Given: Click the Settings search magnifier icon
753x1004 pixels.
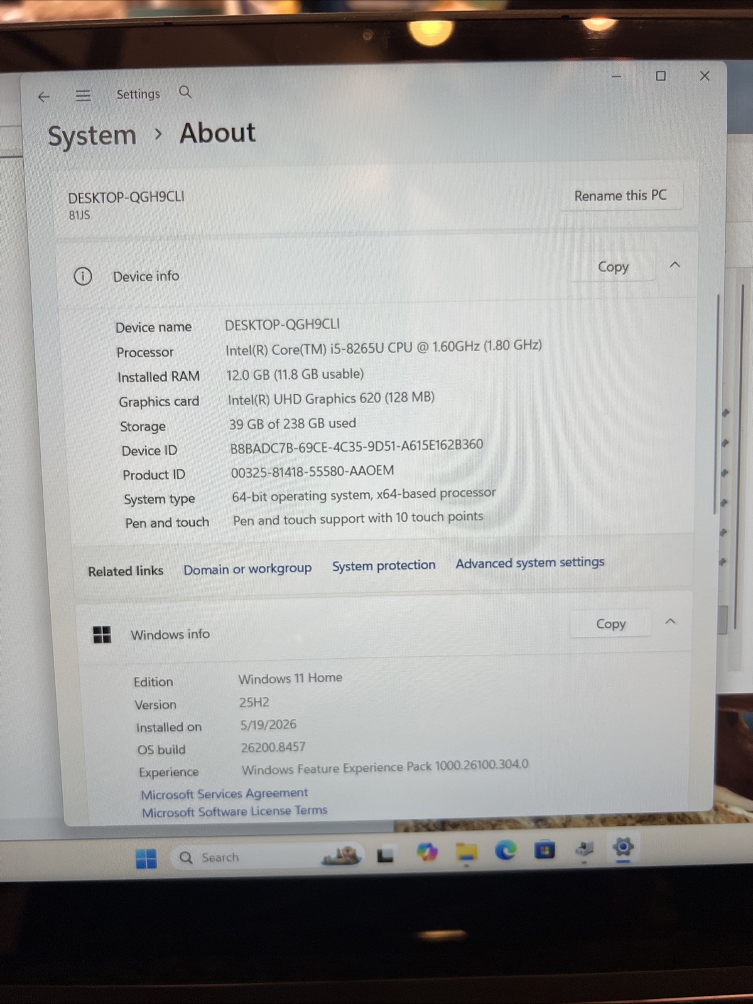Looking at the screenshot, I should [185, 92].
